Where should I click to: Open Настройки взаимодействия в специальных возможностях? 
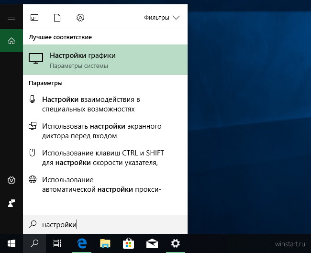pyautogui.click(x=105, y=104)
